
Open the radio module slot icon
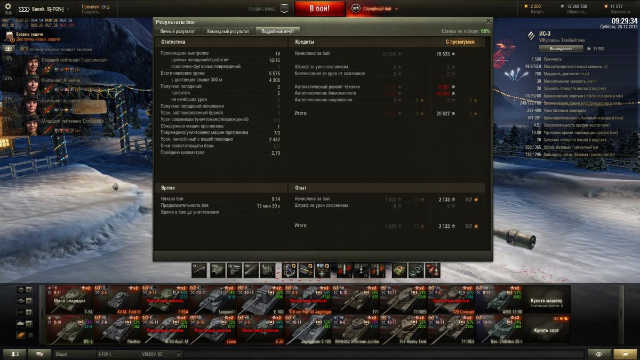268,270
